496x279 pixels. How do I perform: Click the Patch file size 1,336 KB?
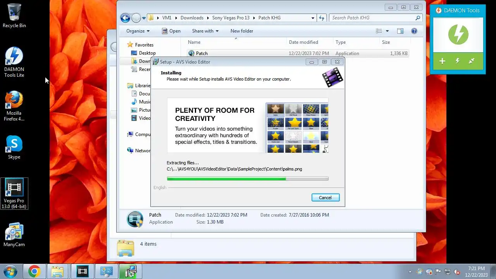tap(399, 53)
